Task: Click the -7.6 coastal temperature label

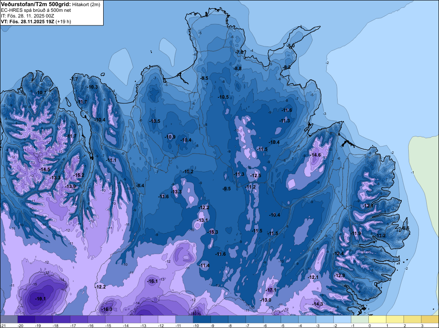Action: click(x=239, y=52)
